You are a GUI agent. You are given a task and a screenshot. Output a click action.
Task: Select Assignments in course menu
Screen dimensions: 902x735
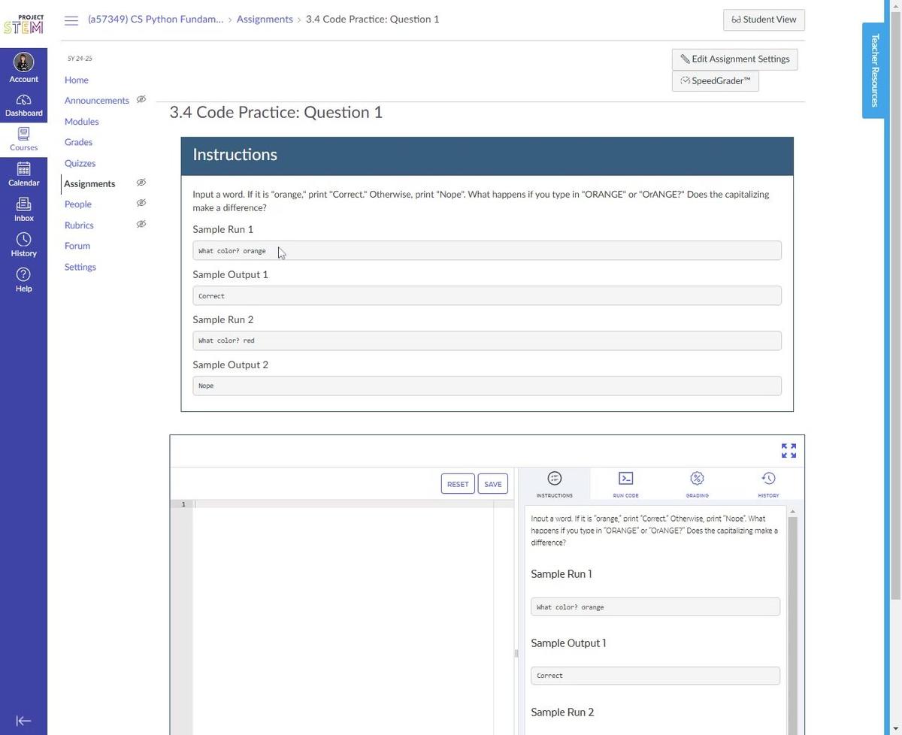point(89,183)
